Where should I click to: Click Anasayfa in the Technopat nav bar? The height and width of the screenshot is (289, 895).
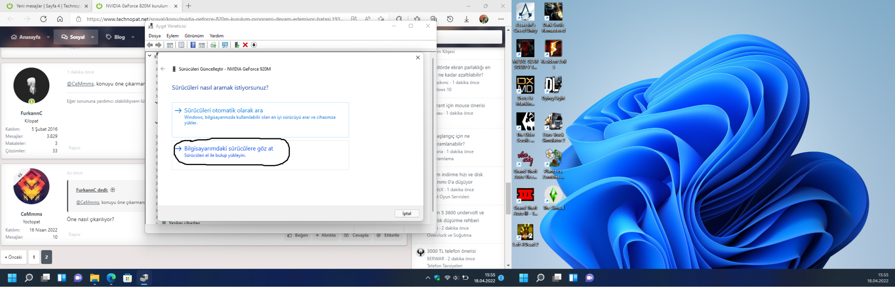26,37
